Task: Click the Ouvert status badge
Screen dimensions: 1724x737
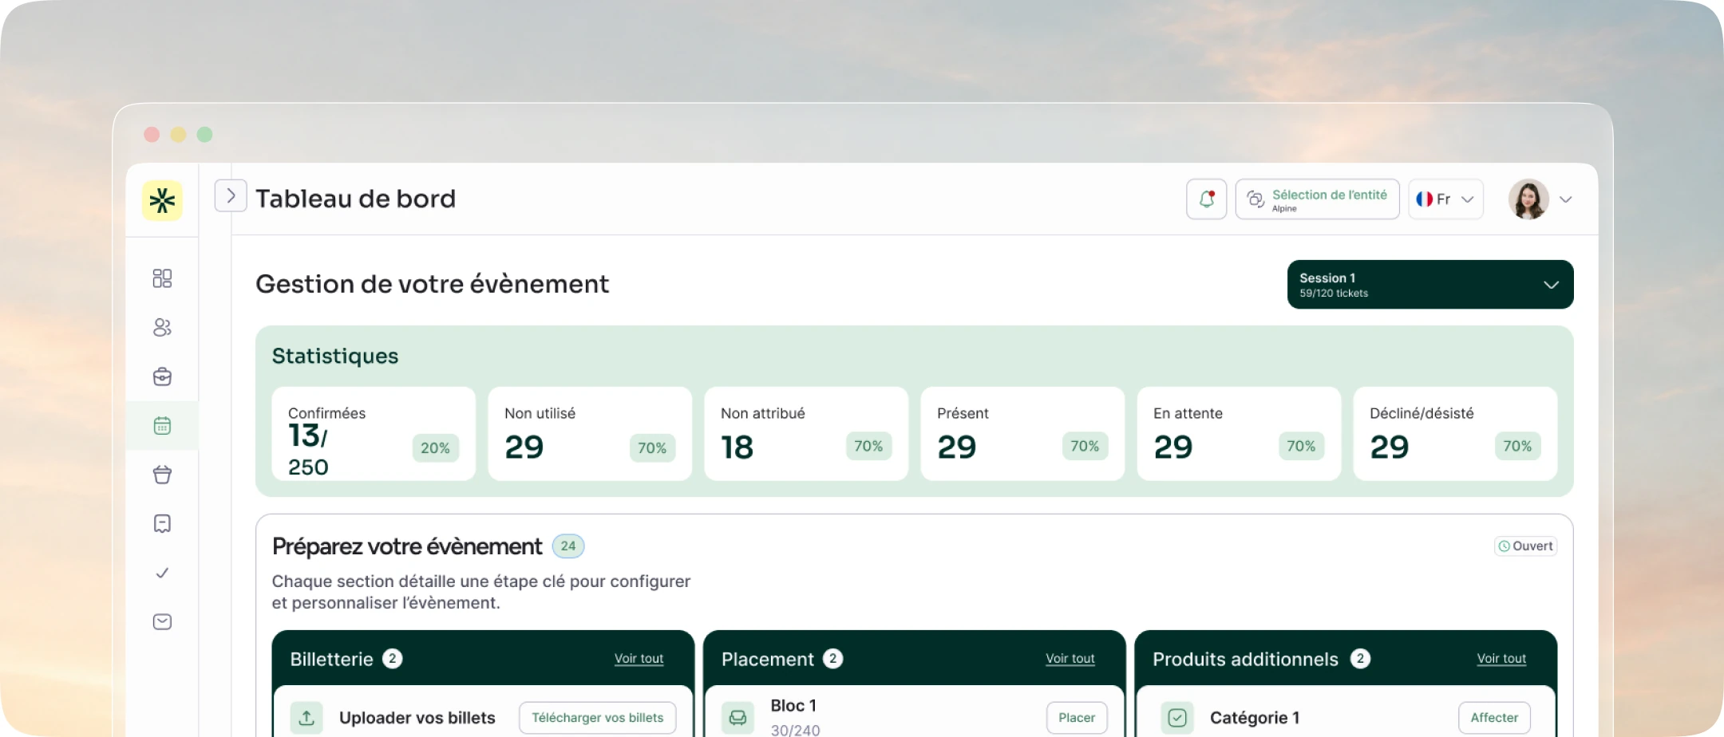Action: point(1525,546)
